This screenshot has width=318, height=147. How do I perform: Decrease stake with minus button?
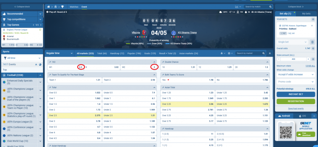click(279, 59)
